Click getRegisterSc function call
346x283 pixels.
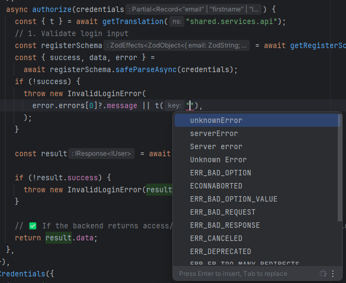(x=318, y=45)
